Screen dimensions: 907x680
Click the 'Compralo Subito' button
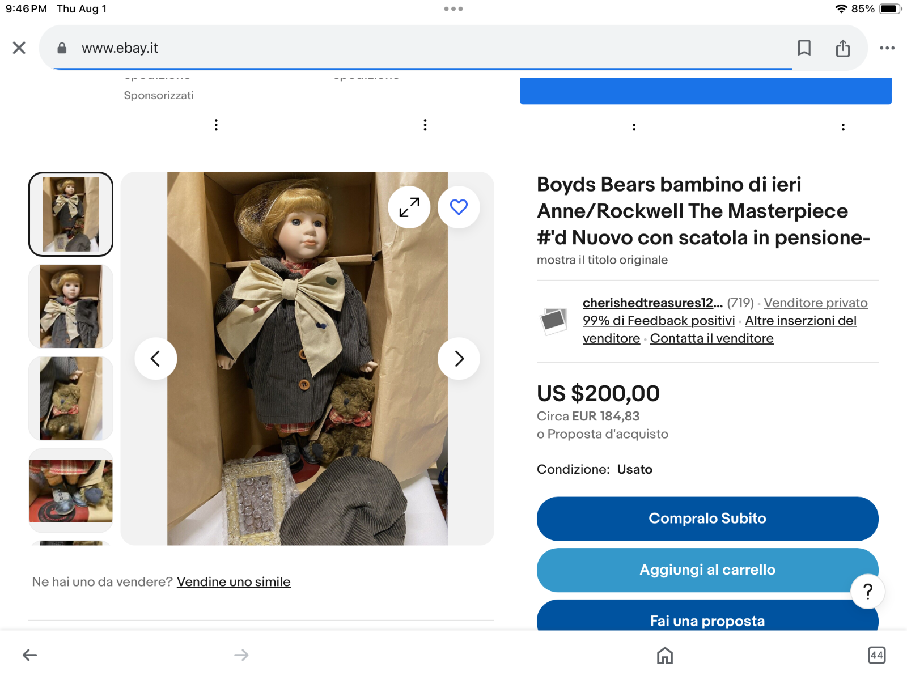pyautogui.click(x=707, y=519)
